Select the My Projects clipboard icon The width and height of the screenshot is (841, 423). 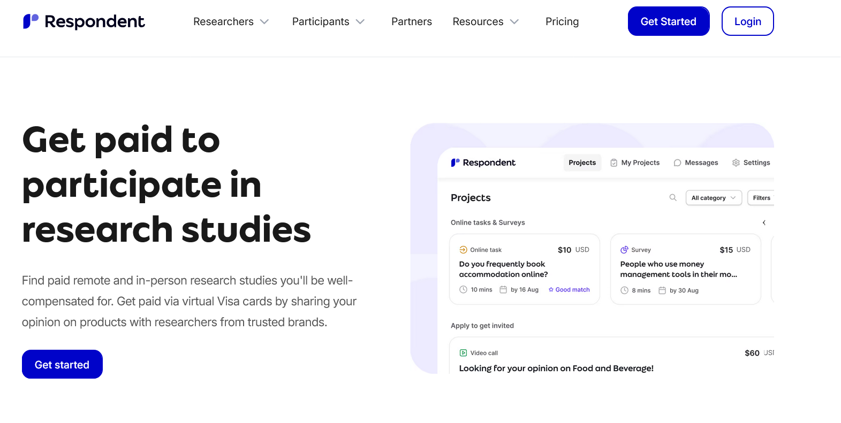pos(613,163)
